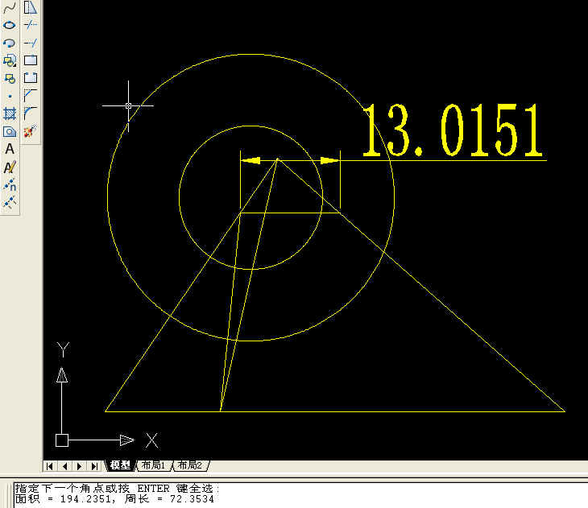Click the 13.0151 dimension text
The width and height of the screenshot is (588, 508).
tap(453, 130)
